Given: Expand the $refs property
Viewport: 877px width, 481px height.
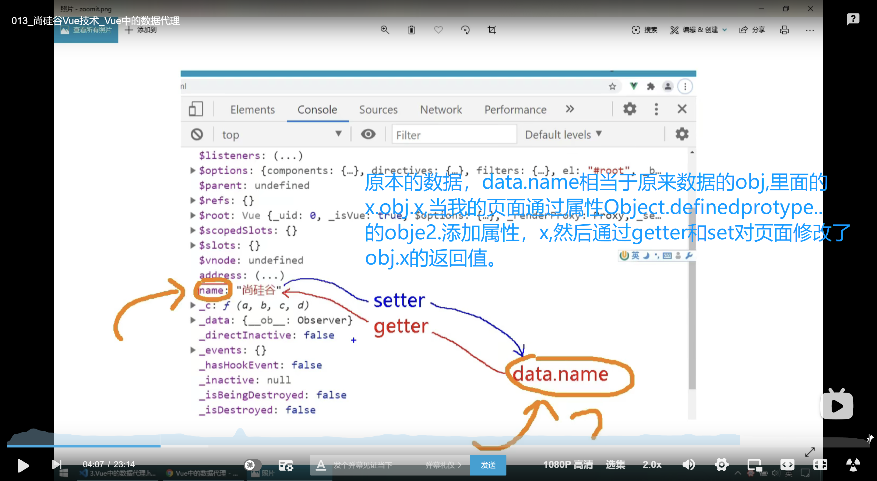Looking at the screenshot, I should 193,200.
